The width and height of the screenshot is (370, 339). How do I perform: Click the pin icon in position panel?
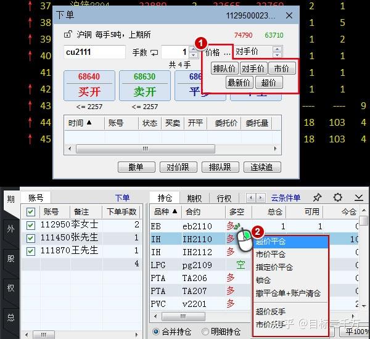pos(317,197)
